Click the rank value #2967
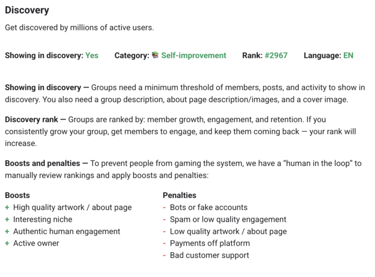This screenshot has width=375, height=277. coord(276,55)
